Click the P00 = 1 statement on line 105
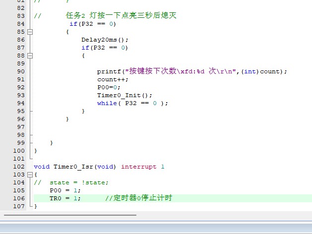Image resolution: width=312 pixels, height=234 pixels. click(x=64, y=190)
